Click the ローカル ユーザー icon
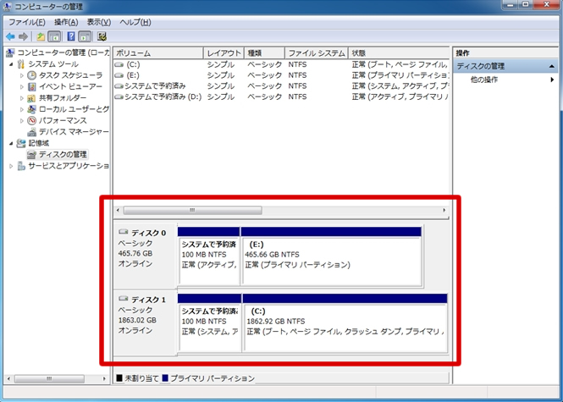The width and height of the screenshot is (563, 402). tap(31, 109)
